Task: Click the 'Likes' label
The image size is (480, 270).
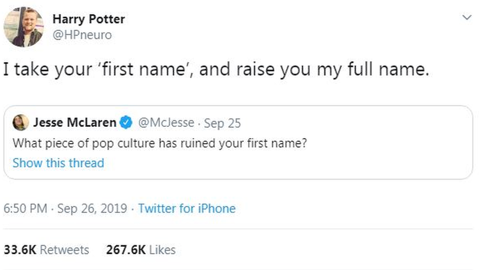Action: (x=162, y=250)
